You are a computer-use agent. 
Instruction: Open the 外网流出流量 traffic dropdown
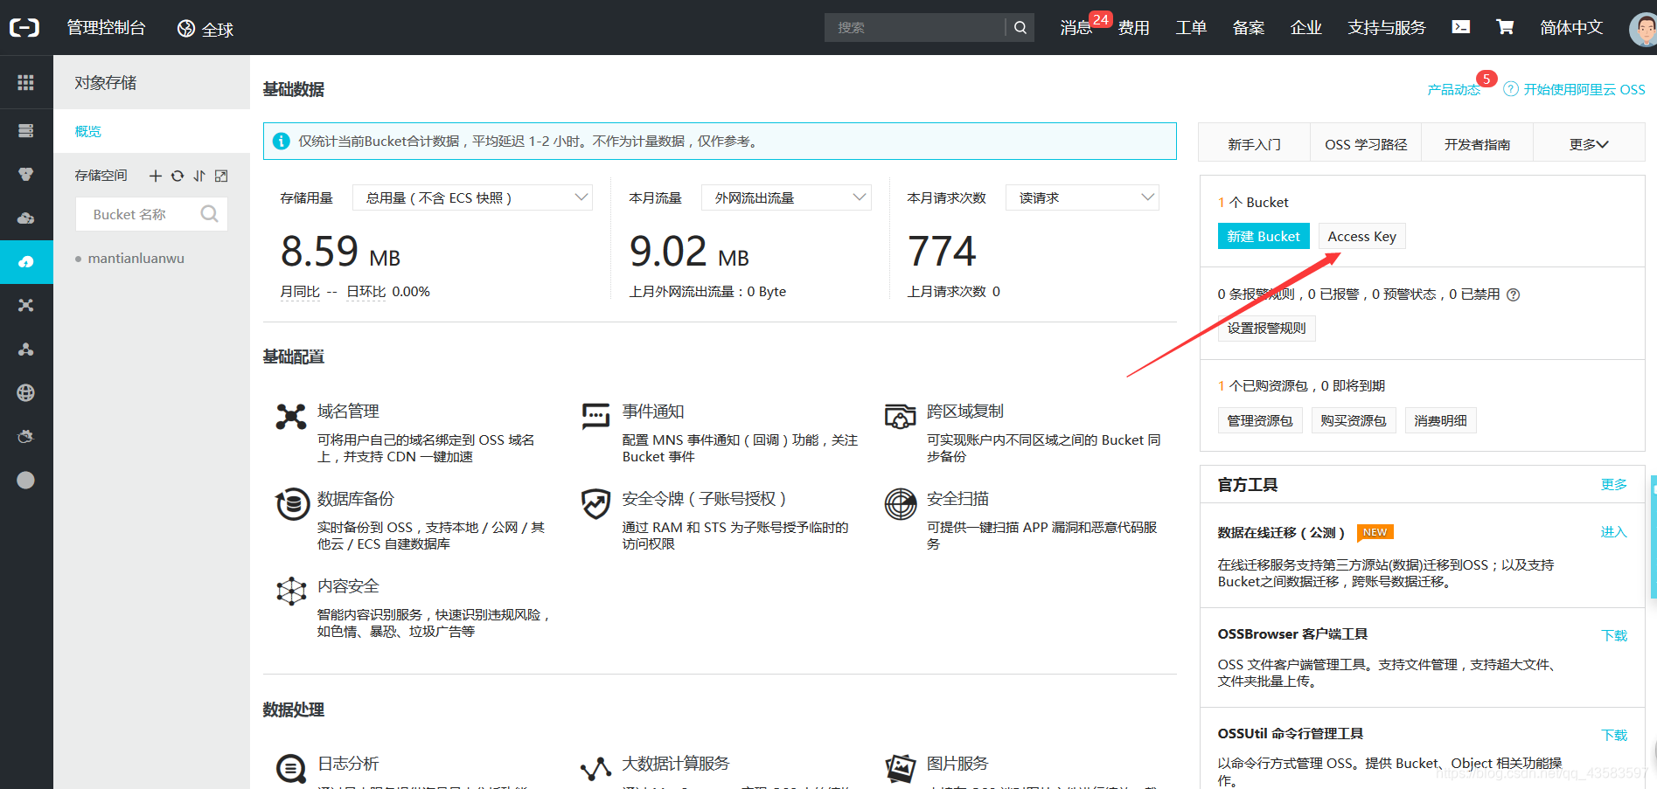[x=786, y=197]
